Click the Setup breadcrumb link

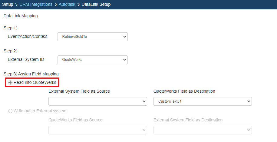(8, 4)
